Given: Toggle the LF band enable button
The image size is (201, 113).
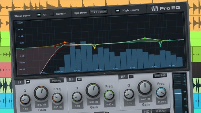Looking at the screenshot, I should (x=28, y=81).
